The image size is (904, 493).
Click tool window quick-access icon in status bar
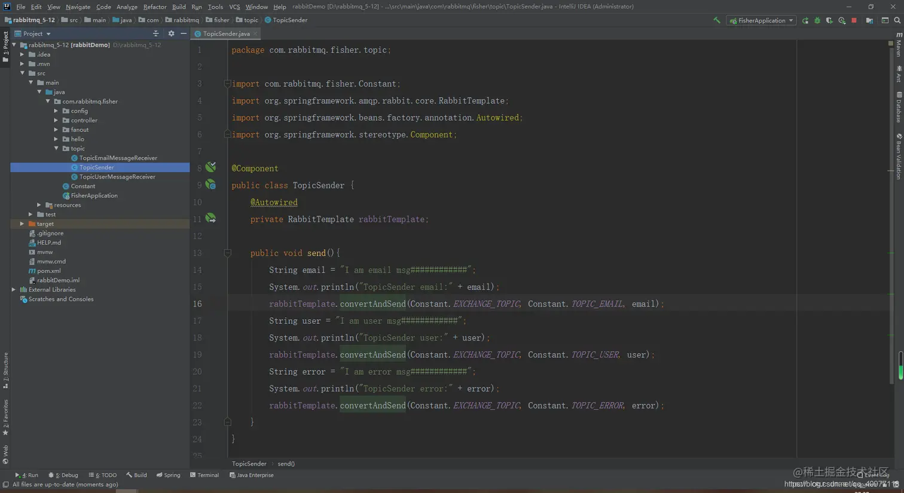(x=5, y=485)
